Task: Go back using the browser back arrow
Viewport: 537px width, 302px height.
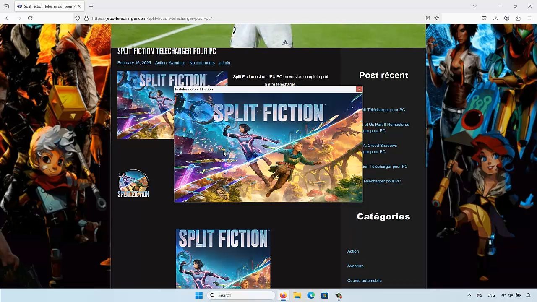Action: point(8,18)
